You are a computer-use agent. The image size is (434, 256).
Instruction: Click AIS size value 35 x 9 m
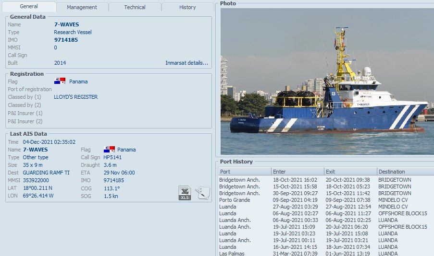[x=33, y=165]
